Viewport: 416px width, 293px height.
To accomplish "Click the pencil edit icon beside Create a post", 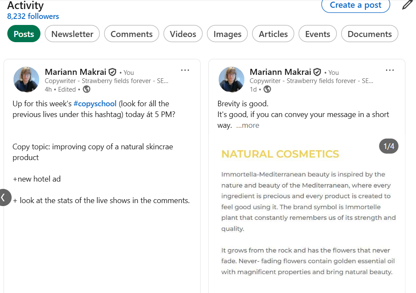I will pyautogui.click(x=408, y=4).
